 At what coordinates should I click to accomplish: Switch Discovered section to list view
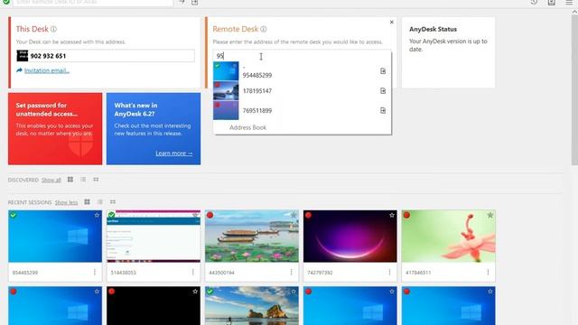pos(83,180)
